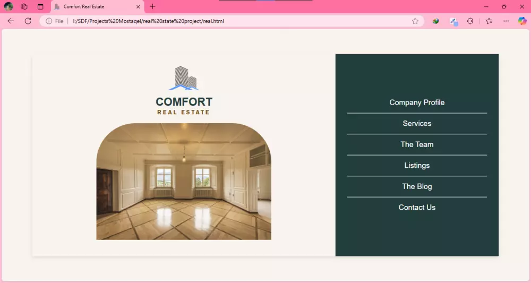This screenshot has height=283, width=531.
Task: Open a new tab with plus icon
Action: [152, 6]
